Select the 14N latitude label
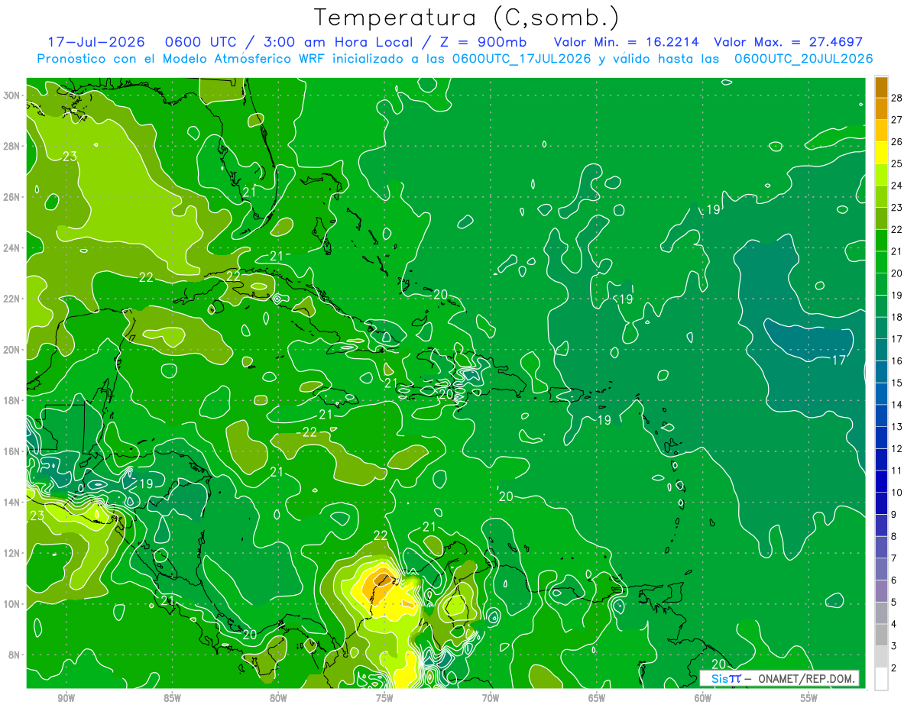 click(x=11, y=502)
